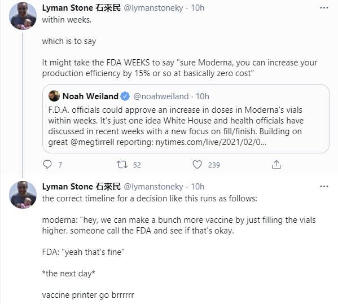The width and height of the screenshot is (338, 304).
Task: Open the quoted Noah Weiland tweet card
Action: click(186, 118)
